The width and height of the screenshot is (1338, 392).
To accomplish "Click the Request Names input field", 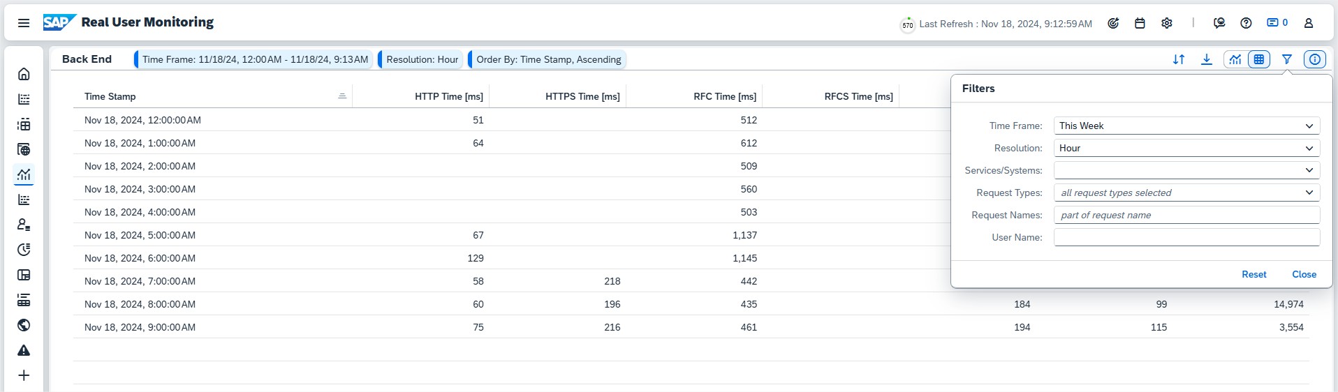I will (1186, 215).
